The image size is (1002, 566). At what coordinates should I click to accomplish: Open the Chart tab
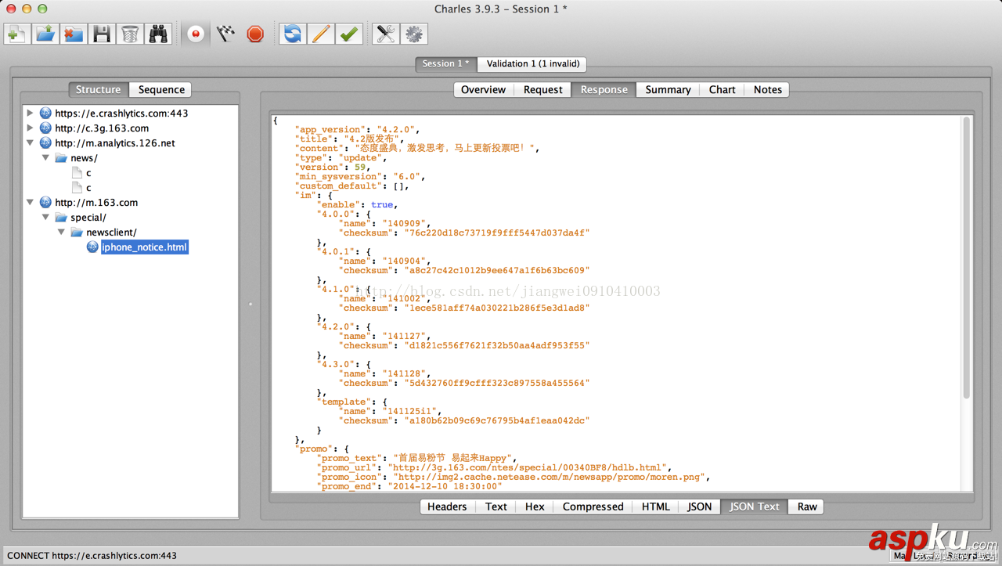tap(722, 90)
